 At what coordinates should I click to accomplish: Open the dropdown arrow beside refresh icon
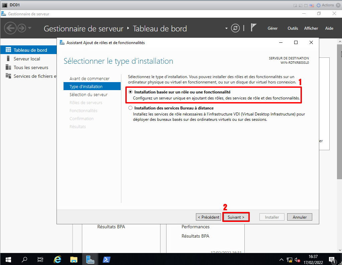(x=226, y=28)
